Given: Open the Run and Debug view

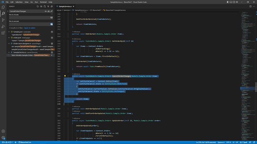Looking at the screenshot, I should (x=3, y=26).
